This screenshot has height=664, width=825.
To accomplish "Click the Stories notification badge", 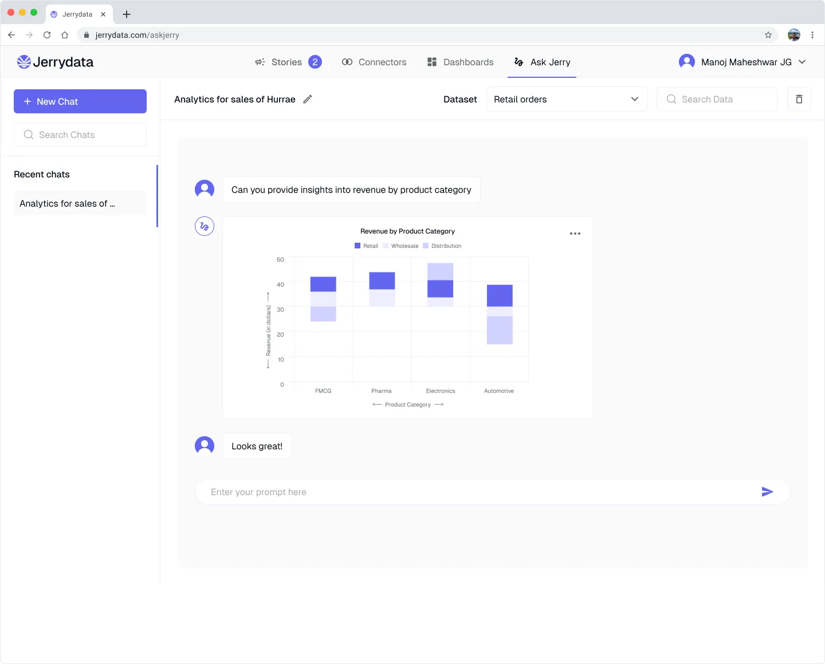I will [x=315, y=62].
